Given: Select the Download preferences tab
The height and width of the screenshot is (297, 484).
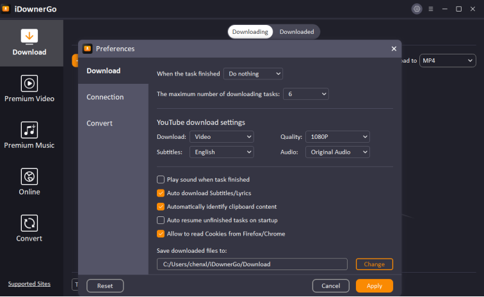Looking at the screenshot, I should click(x=113, y=70).
